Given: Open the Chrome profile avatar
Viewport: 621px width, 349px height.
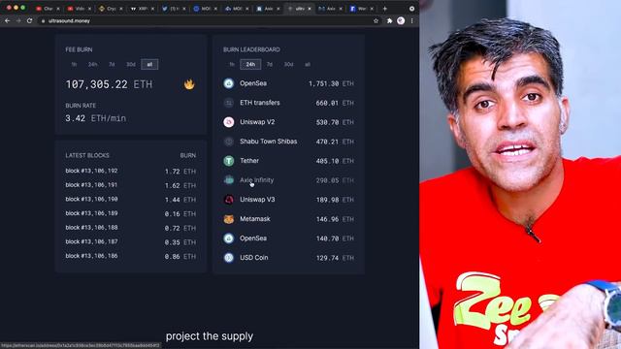Looking at the screenshot, I should 401,20.
